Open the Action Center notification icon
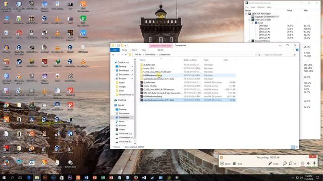Screen dimensions: 323x181 [317, 177]
